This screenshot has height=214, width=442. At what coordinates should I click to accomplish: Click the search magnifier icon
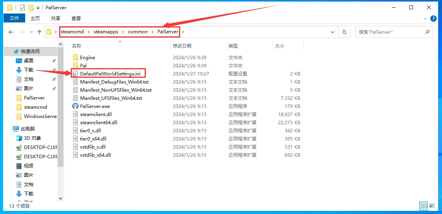(427, 32)
